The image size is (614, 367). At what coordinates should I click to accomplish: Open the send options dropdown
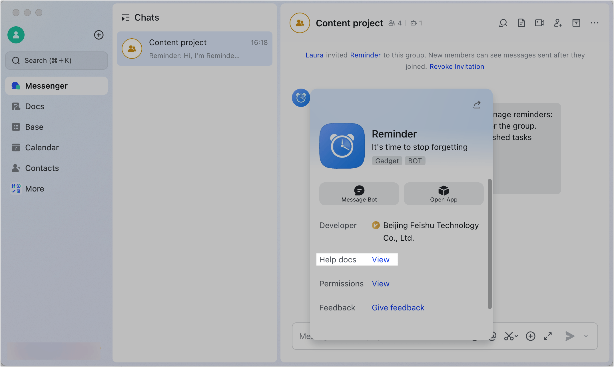click(586, 336)
